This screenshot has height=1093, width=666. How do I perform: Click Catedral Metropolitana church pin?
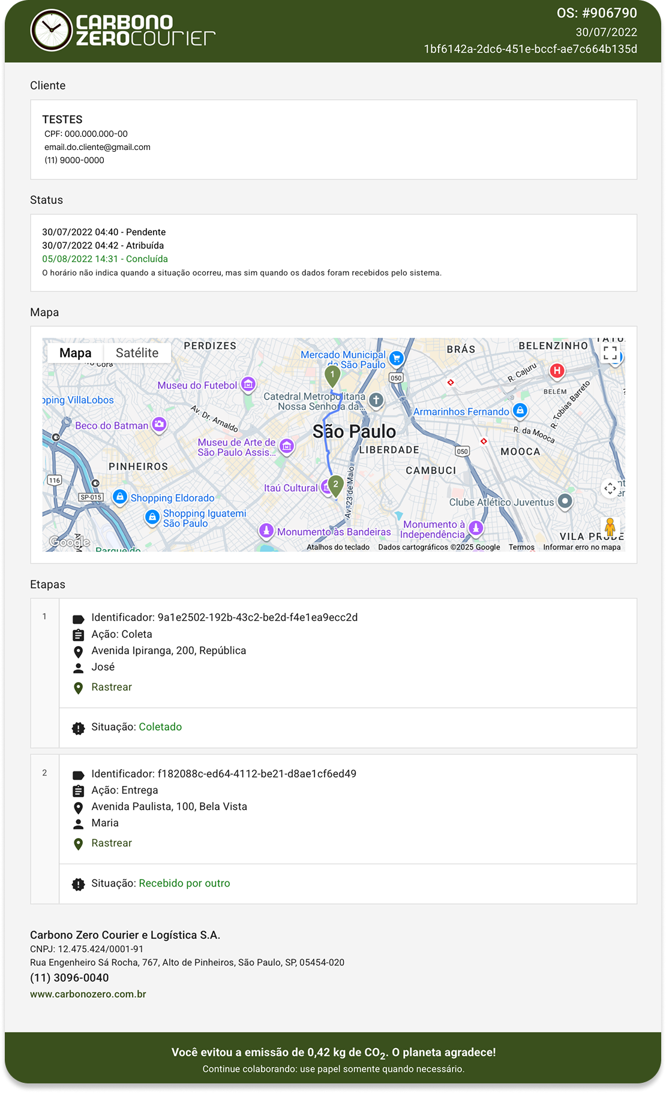coord(376,400)
